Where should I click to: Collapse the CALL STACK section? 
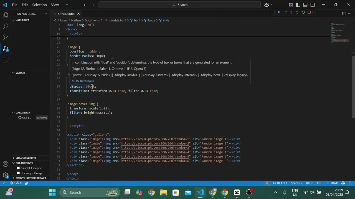pyautogui.click(x=31, y=112)
